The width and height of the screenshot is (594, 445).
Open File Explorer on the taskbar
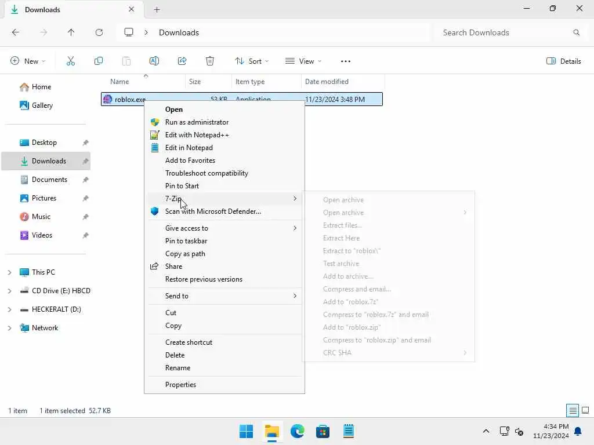[x=272, y=431]
